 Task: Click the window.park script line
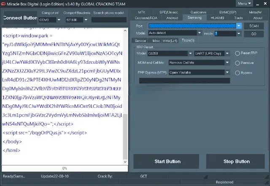pyautogui.click(x=27, y=36)
